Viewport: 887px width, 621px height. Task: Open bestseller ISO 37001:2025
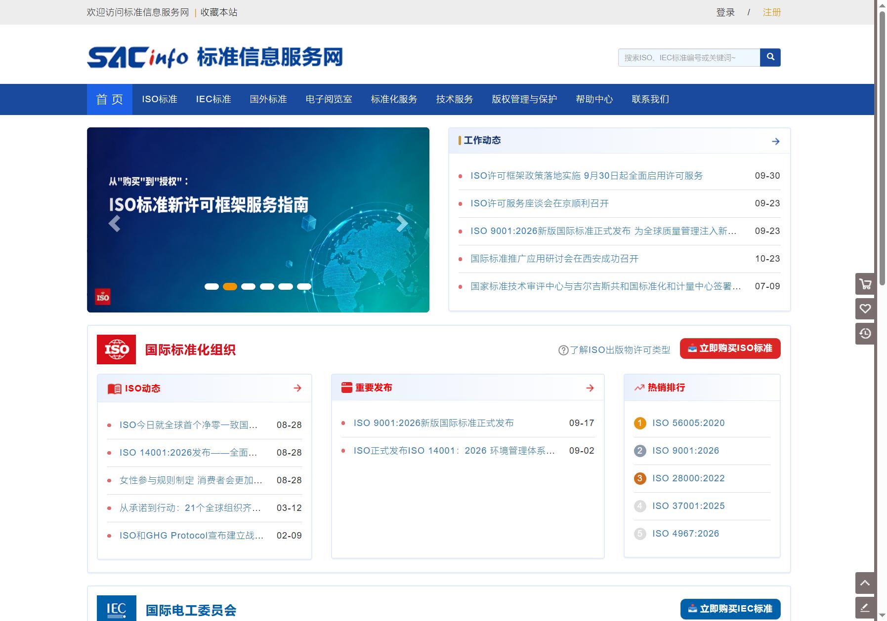coord(688,506)
